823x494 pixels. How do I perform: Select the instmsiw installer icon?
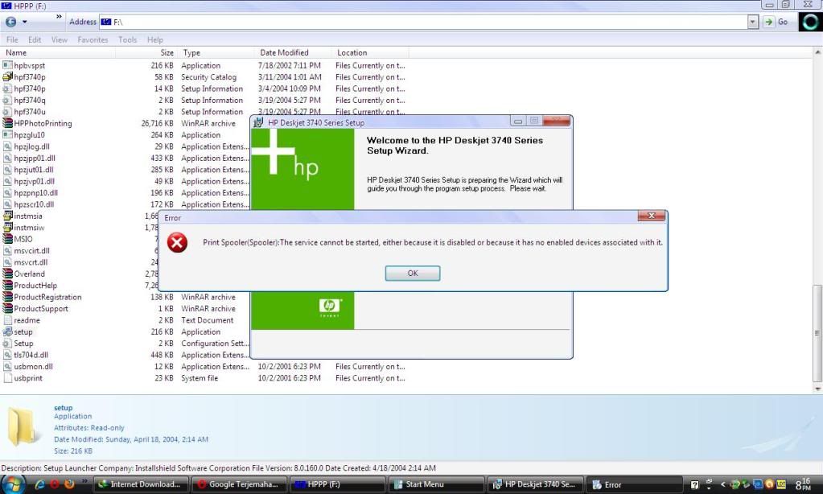click(x=7, y=228)
